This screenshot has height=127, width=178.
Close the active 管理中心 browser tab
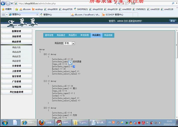pyautogui.click(x=37, y=15)
